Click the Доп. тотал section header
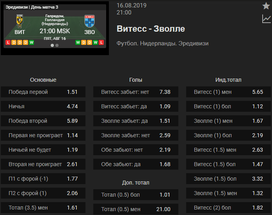Screen dimensions: 272x215 coord(136,183)
